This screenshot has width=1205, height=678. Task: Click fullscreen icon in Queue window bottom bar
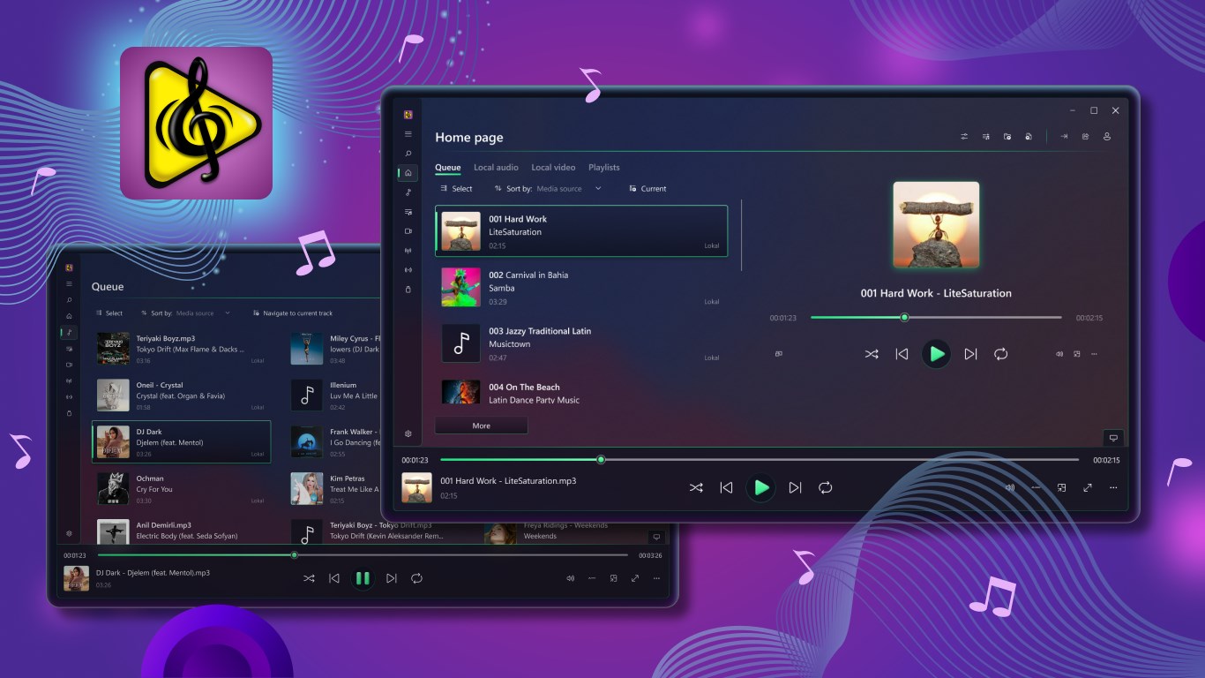(x=635, y=578)
